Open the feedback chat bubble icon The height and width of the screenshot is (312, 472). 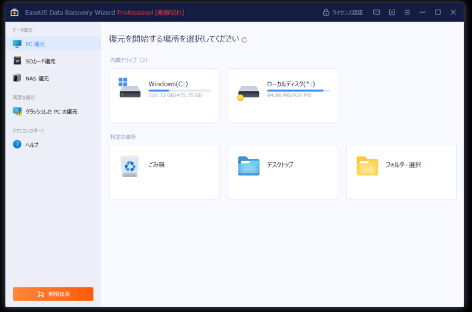(376, 12)
